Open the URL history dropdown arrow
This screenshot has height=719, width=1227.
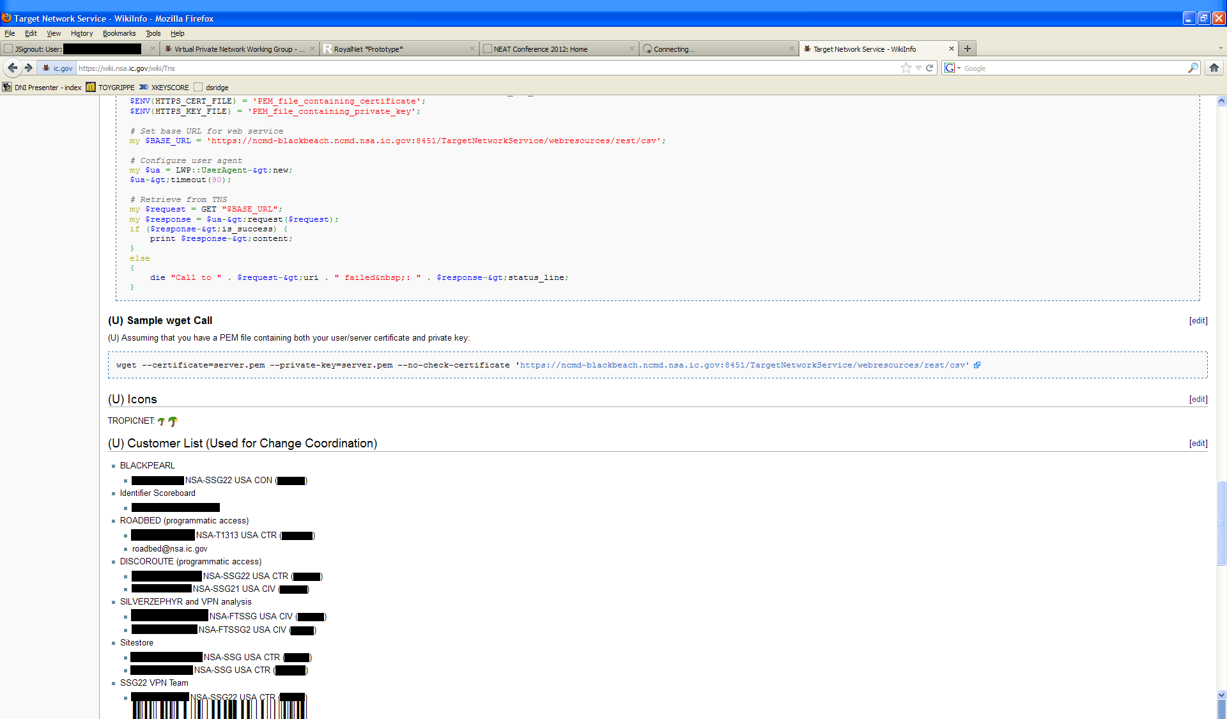coord(918,68)
